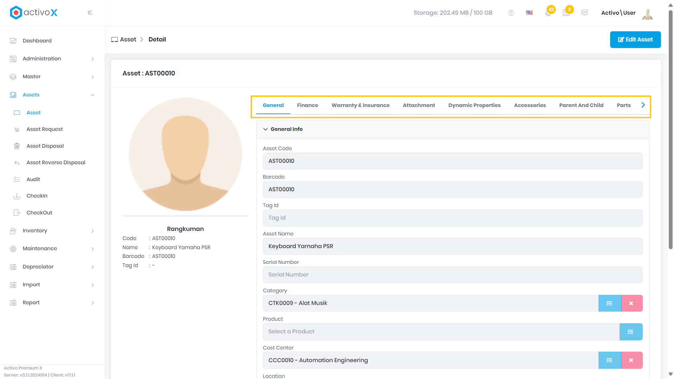Collapse the sidebar with double-chevron icon
The image size is (674, 379).
(90, 13)
